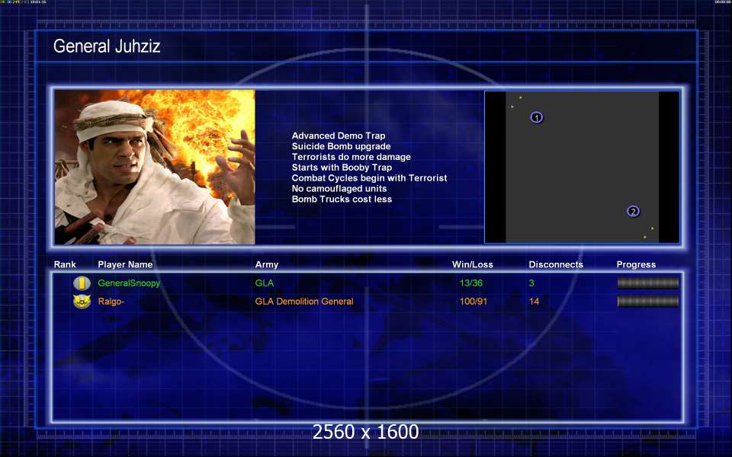Click the Progress column header

coord(636,264)
